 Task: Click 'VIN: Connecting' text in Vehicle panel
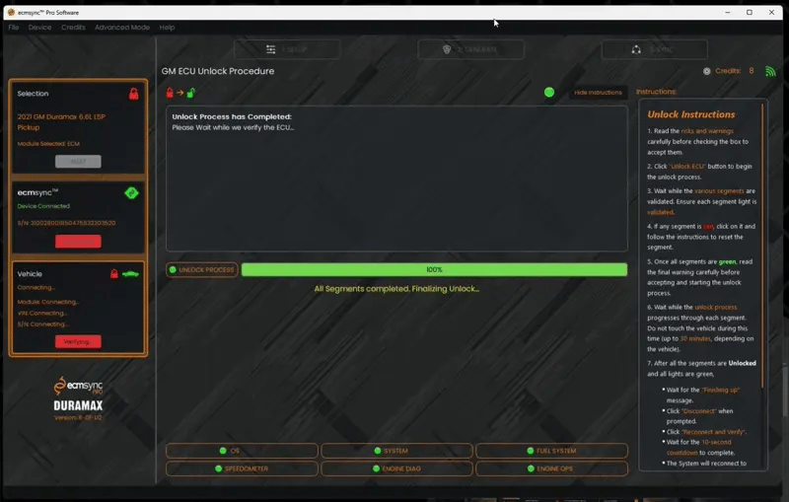pyautogui.click(x=41, y=313)
